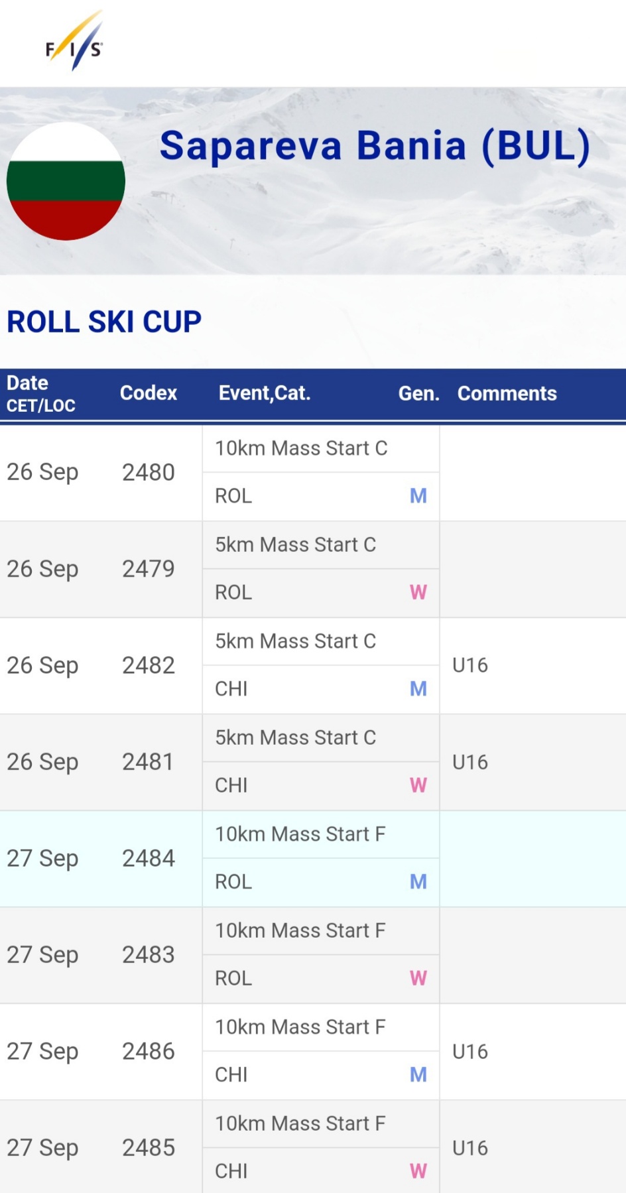
Task: Click the Comments column header
Action: [x=507, y=394]
